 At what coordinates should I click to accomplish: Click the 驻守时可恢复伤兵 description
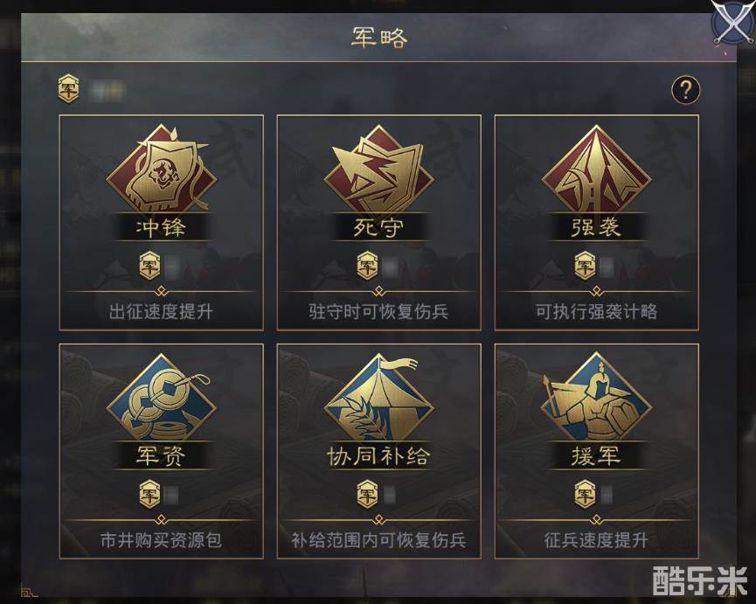379,311
